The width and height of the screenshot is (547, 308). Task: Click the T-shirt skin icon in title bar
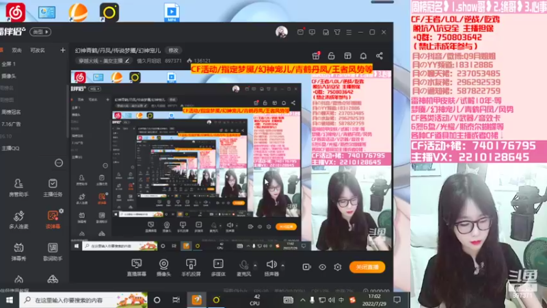(337, 32)
